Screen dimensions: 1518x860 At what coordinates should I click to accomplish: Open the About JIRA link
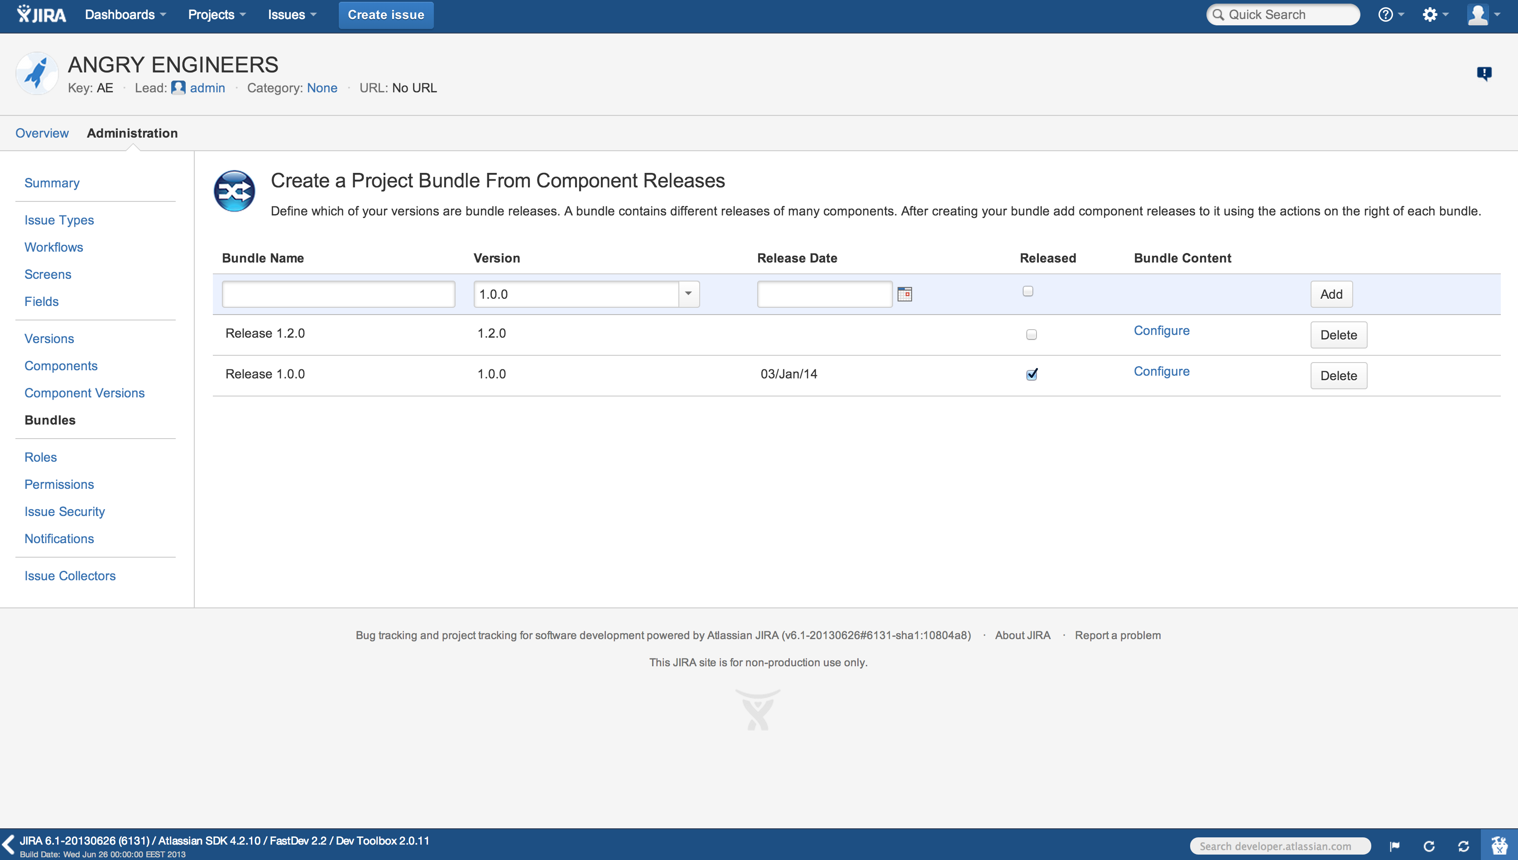[1022, 635]
